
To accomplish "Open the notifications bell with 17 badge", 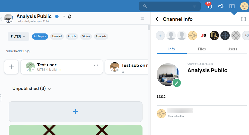I will pyautogui.click(x=210, y=6).
